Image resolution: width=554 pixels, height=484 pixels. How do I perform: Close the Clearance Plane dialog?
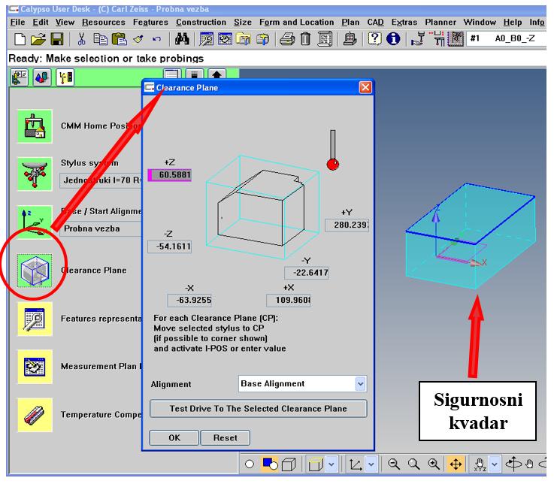pos(365,87)
